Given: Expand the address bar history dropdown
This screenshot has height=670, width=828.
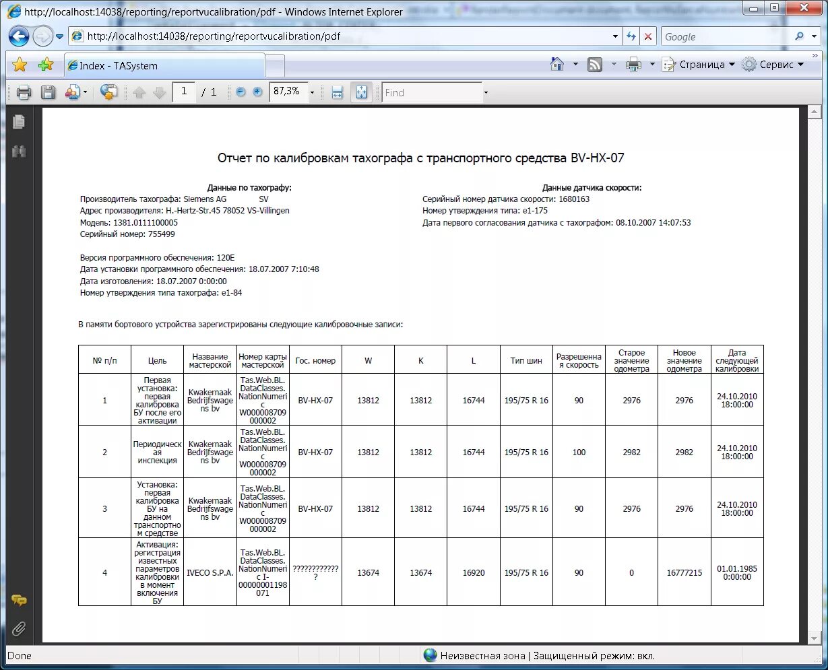Looking at the screenshot, I should tap(615, 36).
